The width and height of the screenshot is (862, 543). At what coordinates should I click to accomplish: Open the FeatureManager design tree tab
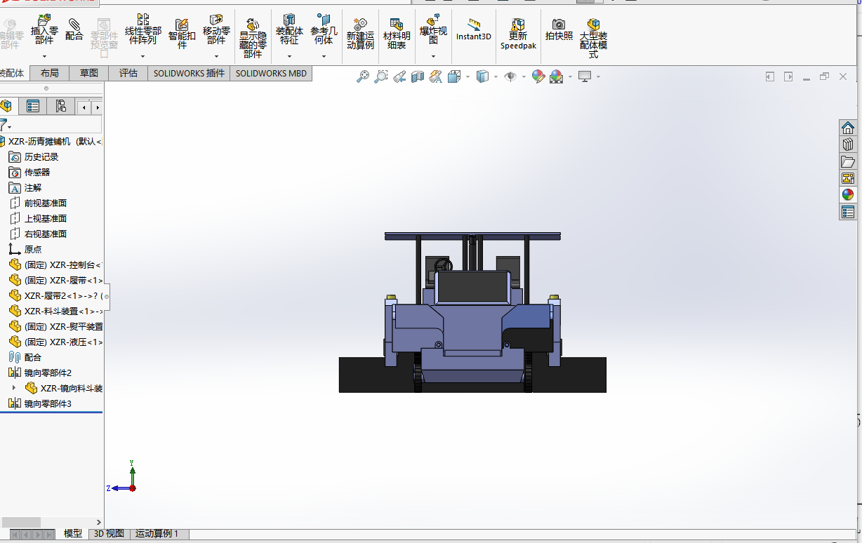point(7,106)
